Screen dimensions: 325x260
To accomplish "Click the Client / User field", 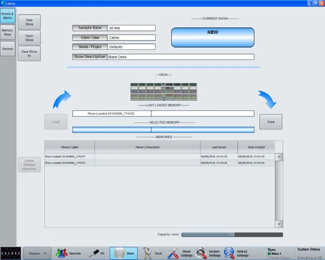I will (x=131, y=38).
